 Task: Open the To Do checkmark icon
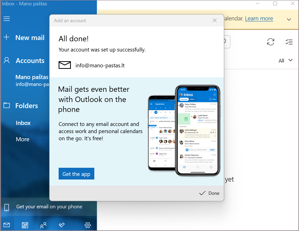click(62, 225)
